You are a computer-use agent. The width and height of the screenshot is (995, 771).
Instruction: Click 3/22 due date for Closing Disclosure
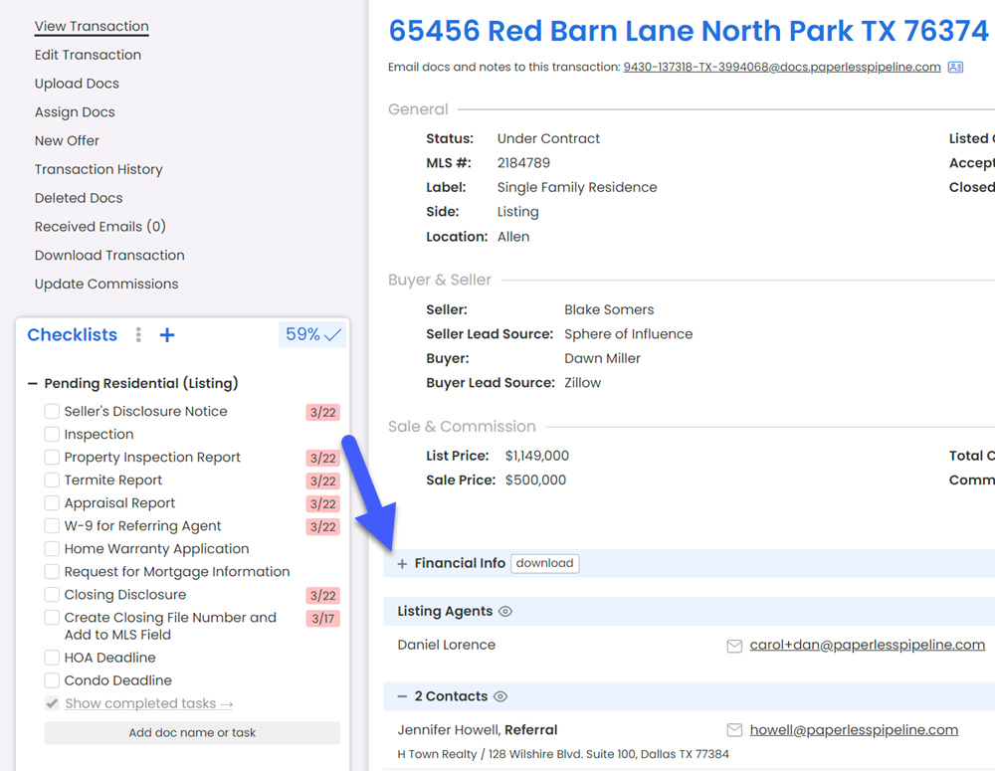[x=323, y=596]
